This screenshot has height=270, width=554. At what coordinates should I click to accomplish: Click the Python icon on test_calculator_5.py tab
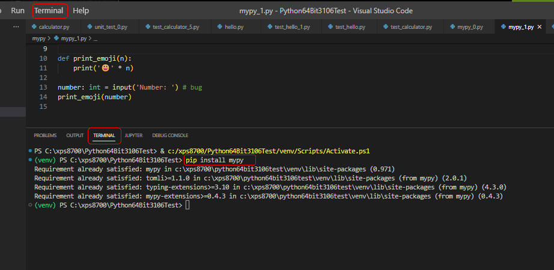tap(148, 27)
